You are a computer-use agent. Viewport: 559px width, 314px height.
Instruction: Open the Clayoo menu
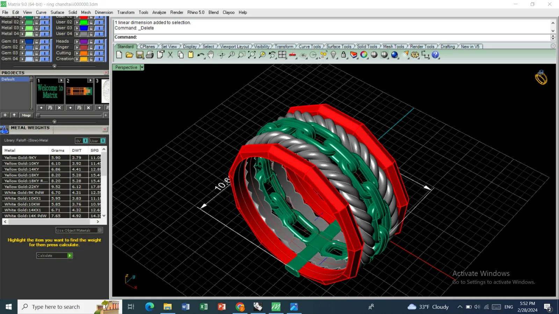point(228,12)
